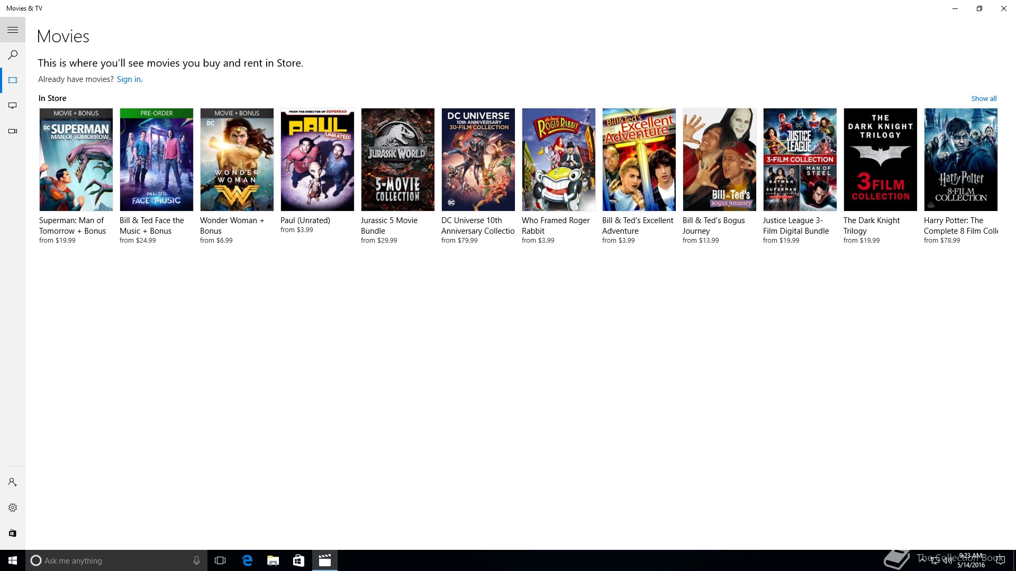Open the Store shopping bag sidebar icon
Viewport: 1016px width, 571px height.
point(13,533)
